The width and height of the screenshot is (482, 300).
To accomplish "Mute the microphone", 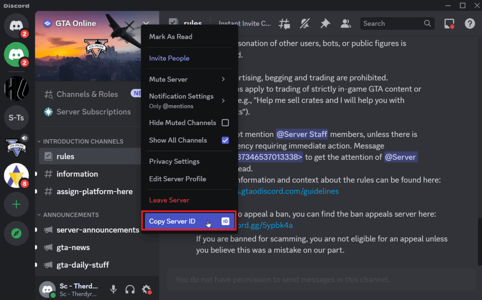I will (113, 289).
